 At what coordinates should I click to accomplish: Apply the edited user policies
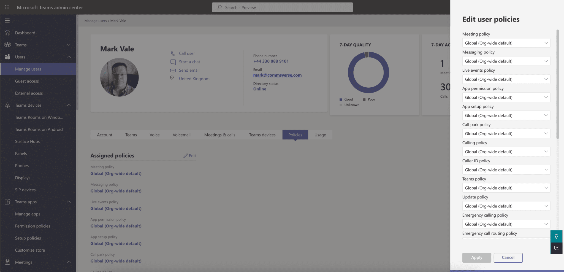[x=477, y=257]
